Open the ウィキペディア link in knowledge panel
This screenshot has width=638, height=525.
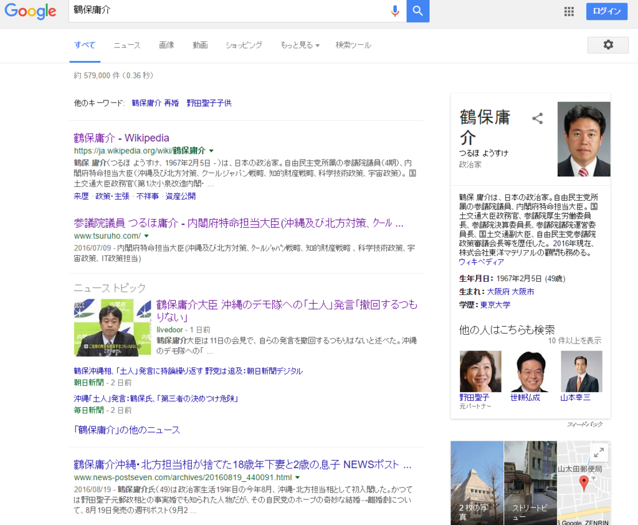[x=482, y=262]
